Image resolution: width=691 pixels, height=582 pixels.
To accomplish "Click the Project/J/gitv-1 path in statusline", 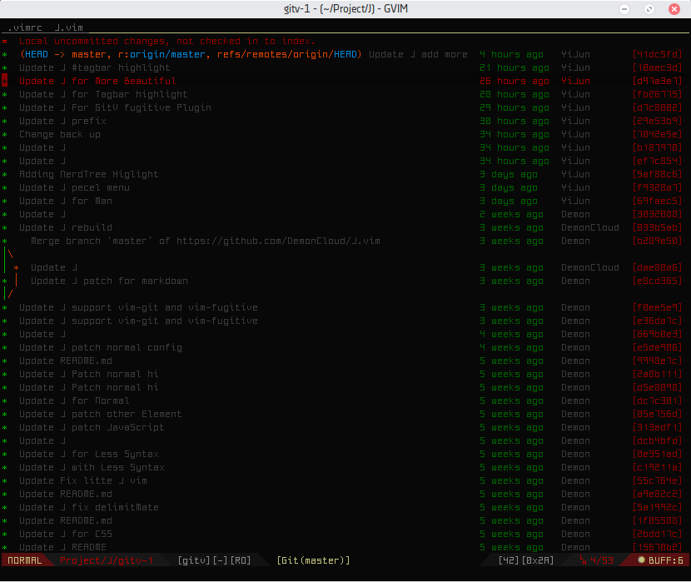I will [x=107, y=560].
